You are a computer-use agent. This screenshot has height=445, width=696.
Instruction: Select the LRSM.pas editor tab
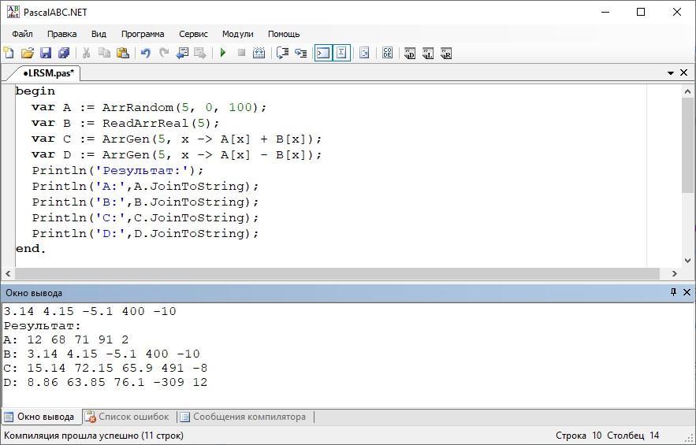point(48,73)
